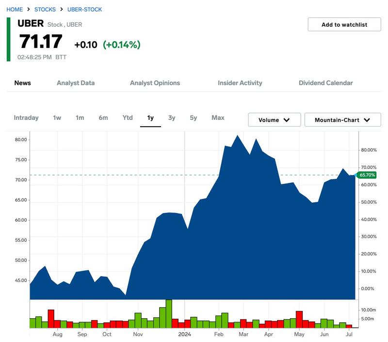Choose the 1y chart range
This screenshot has width=388, height=342.
(x=150, y=118)
